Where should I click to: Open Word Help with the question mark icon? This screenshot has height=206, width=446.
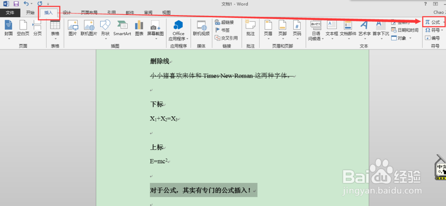[x=425, y=4]
